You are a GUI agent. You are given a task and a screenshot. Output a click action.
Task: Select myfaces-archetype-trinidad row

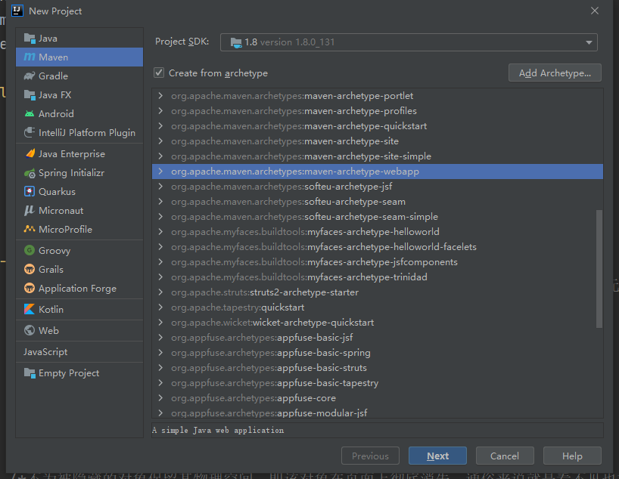378,277
